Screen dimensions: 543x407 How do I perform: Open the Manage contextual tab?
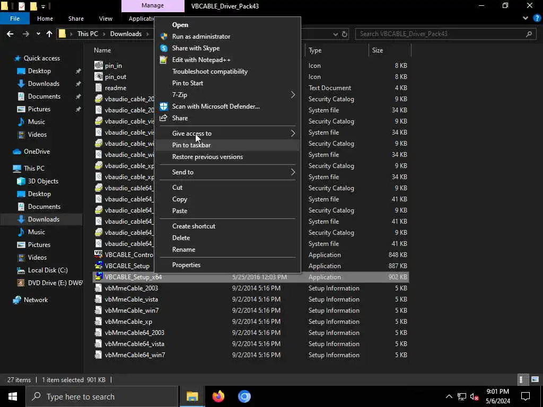click(153, 6)
